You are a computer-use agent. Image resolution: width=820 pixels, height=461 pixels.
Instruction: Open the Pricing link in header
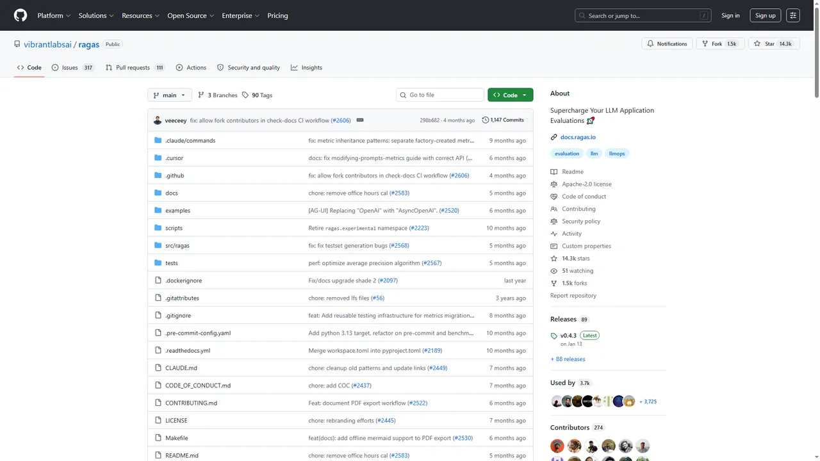277,15
